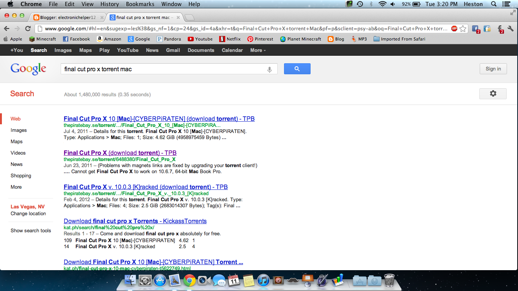Viewport: 518px width, 291px height.
Task: Open the Imported From Safari bookmarks folder
Action: tap(399, 39)
